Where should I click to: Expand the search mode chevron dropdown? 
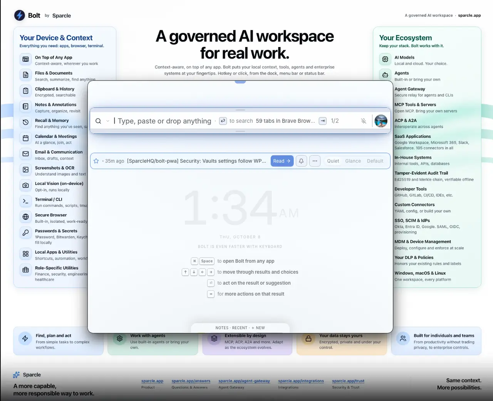(108, 121)
